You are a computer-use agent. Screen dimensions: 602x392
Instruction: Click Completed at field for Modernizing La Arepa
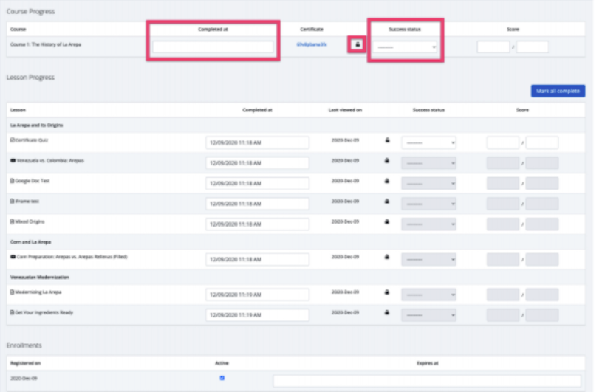tap(256, 295)
